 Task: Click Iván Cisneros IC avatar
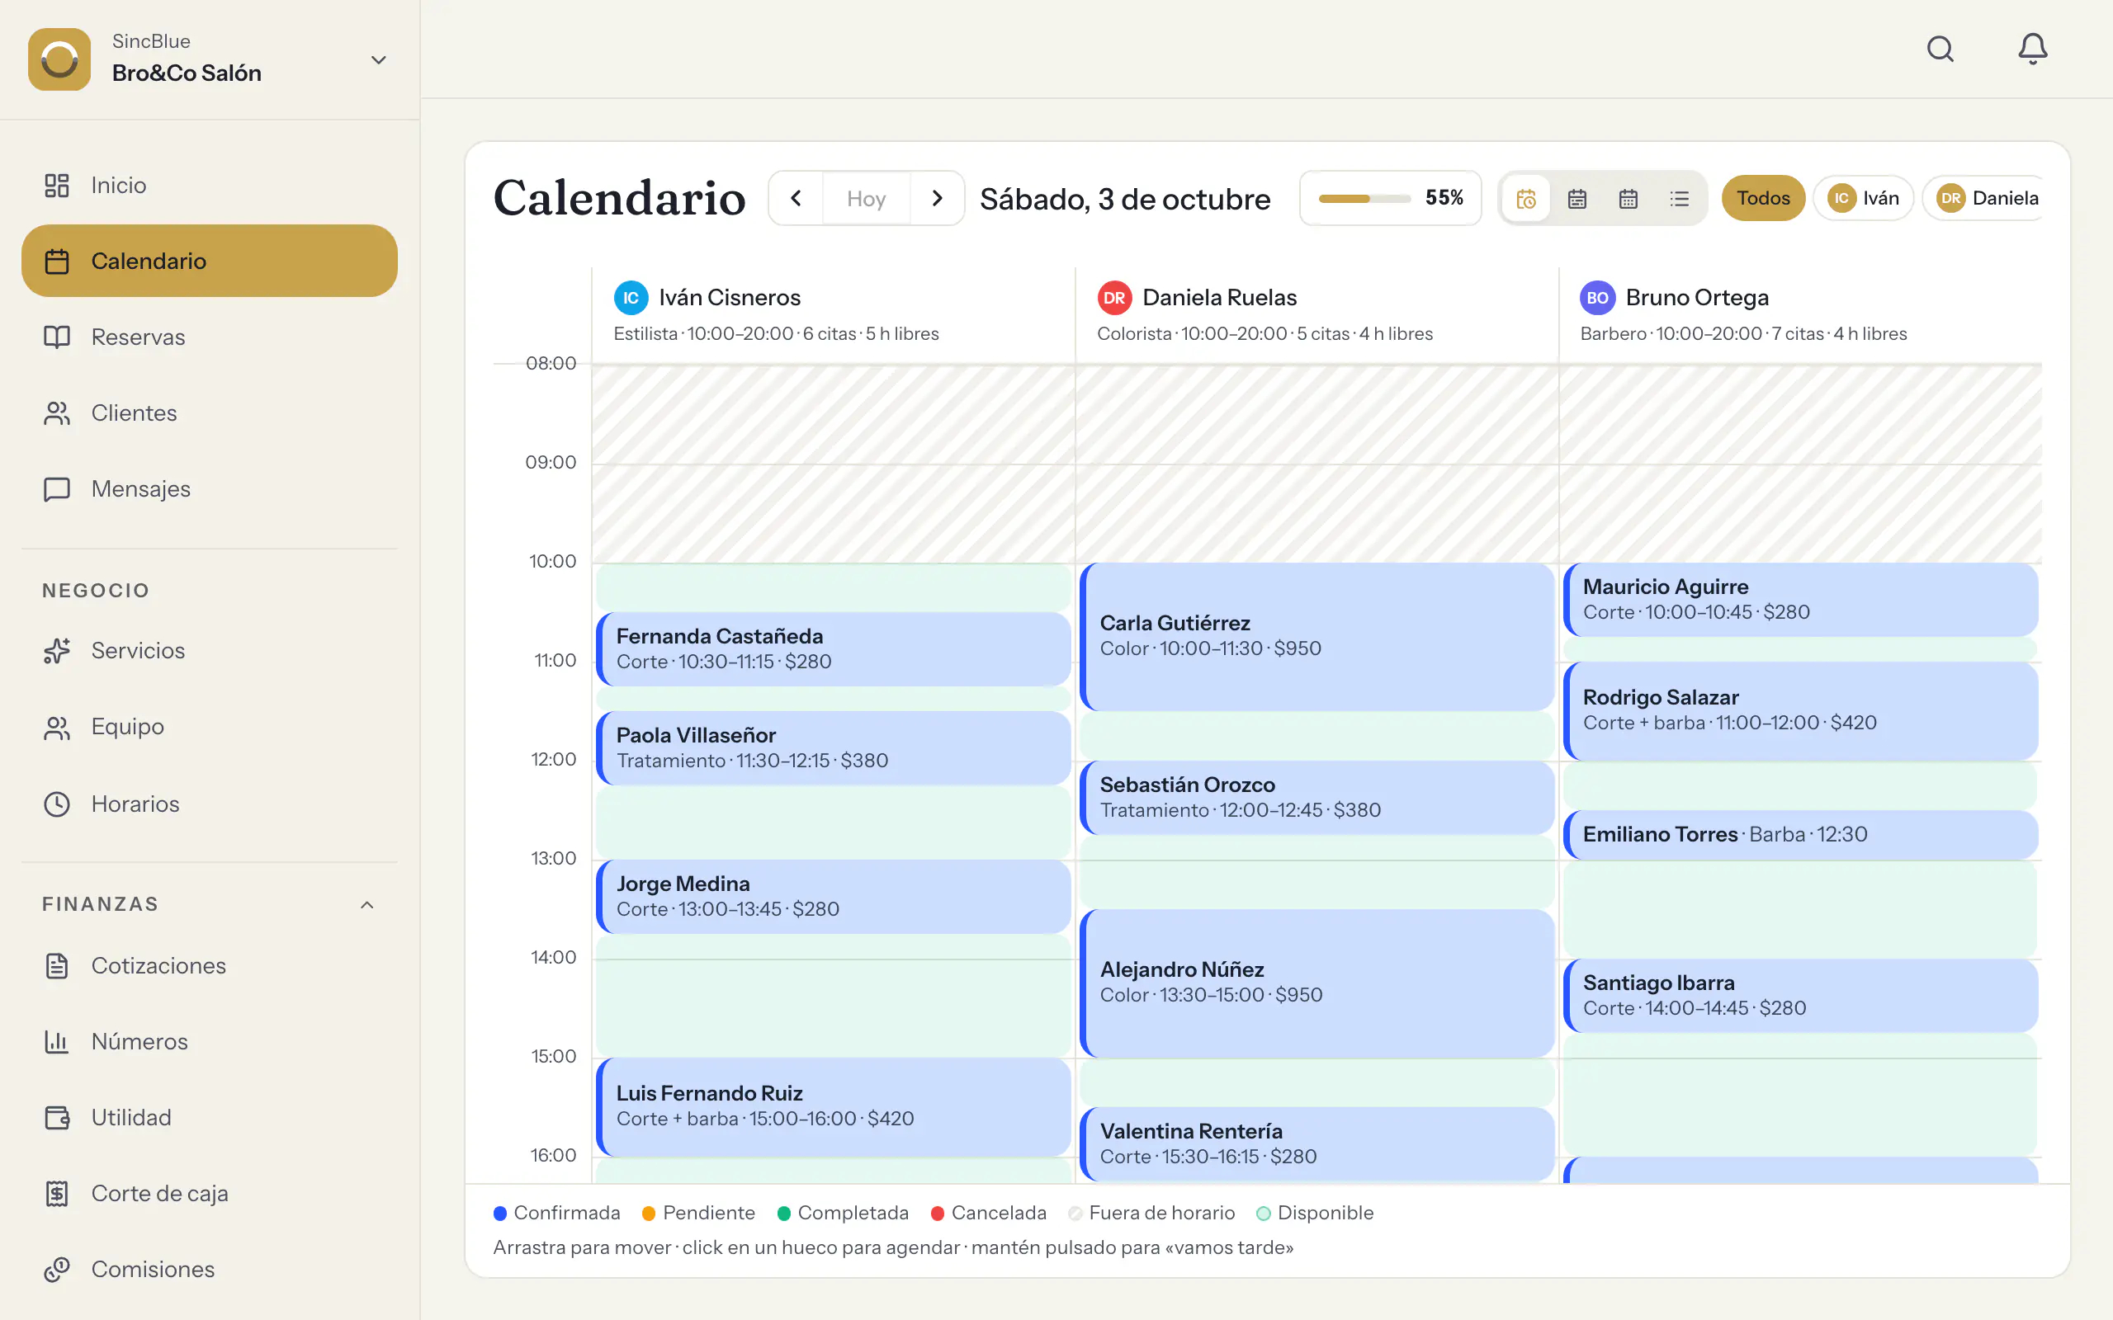coord(631,298)
